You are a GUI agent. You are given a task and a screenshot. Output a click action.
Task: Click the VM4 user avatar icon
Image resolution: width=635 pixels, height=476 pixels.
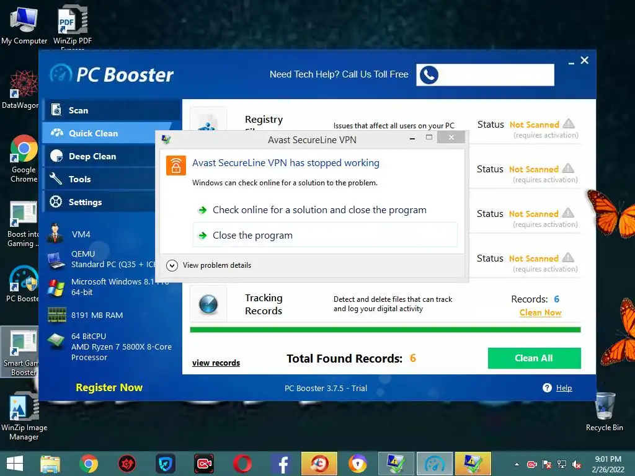[55, 234]
